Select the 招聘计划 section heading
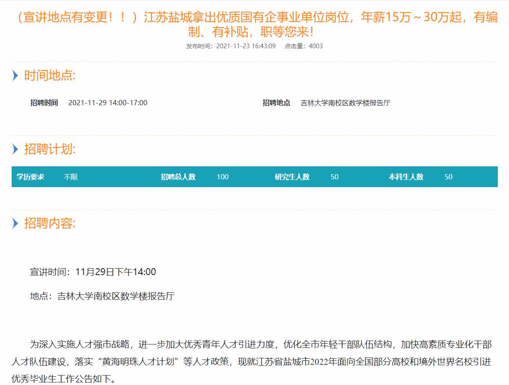This screenshot has height=385, width=509. tap(50, 150)
